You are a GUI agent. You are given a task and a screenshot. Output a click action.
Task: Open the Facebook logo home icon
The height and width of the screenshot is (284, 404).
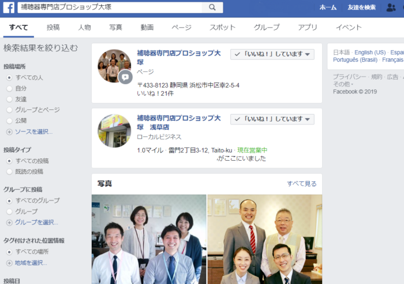coord(9,7)
